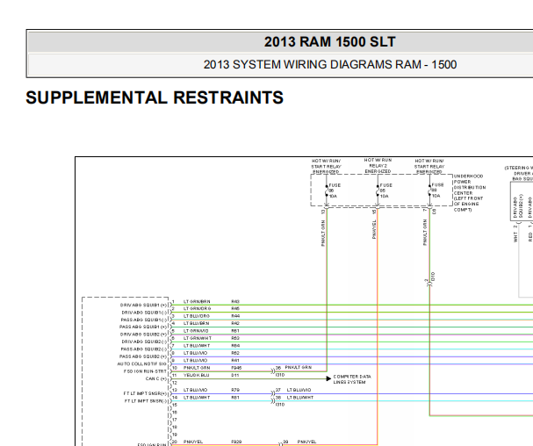Select the "DRIV ABG SQUIB2 (-)" connector pin label
Screen dimensions: 533x446
pos(144,342)
